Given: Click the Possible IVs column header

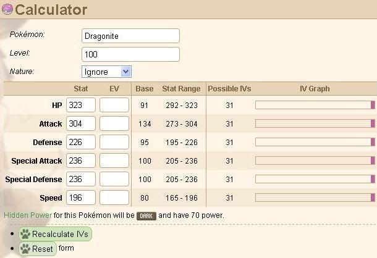Looking at the screenshot, I should 229,89.
